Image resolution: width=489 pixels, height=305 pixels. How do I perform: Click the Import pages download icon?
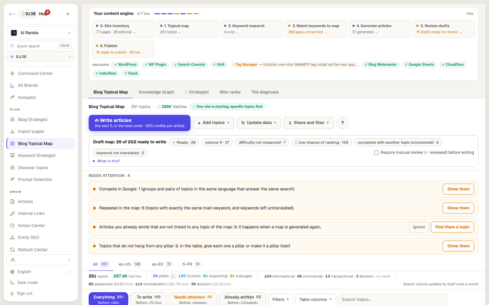[12, 131]
